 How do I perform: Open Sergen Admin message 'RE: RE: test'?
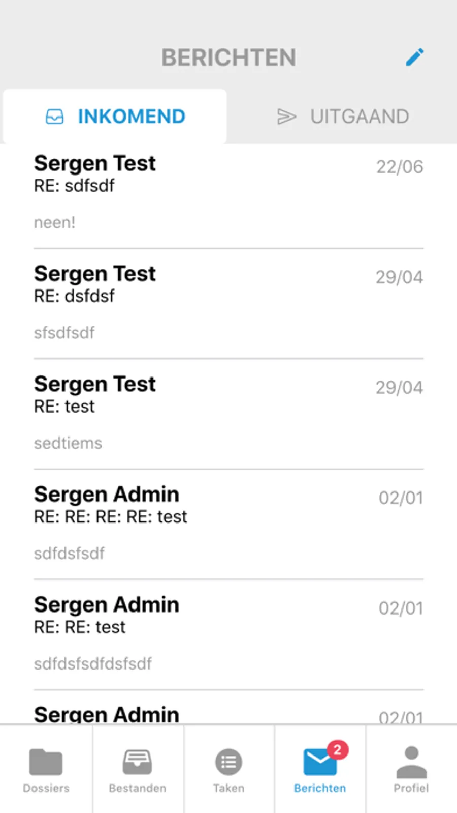[x=228, y=635]
